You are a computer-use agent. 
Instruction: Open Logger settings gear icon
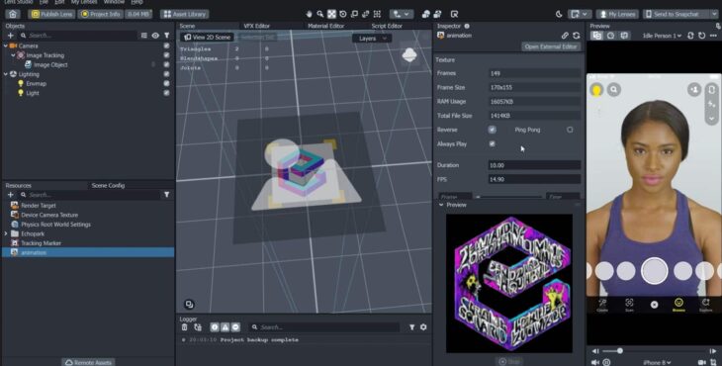pyautogui.click(x=423, y=327)
